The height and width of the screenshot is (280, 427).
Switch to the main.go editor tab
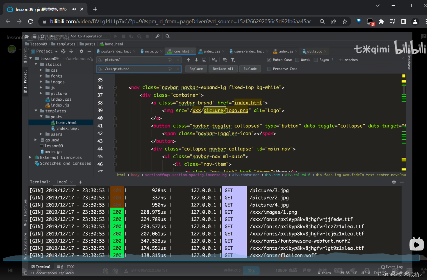[x=151, y=51]
